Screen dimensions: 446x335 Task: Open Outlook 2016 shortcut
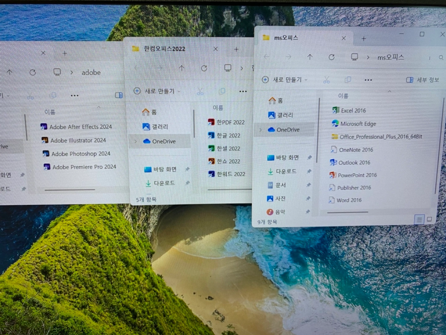tap(350, 163)
